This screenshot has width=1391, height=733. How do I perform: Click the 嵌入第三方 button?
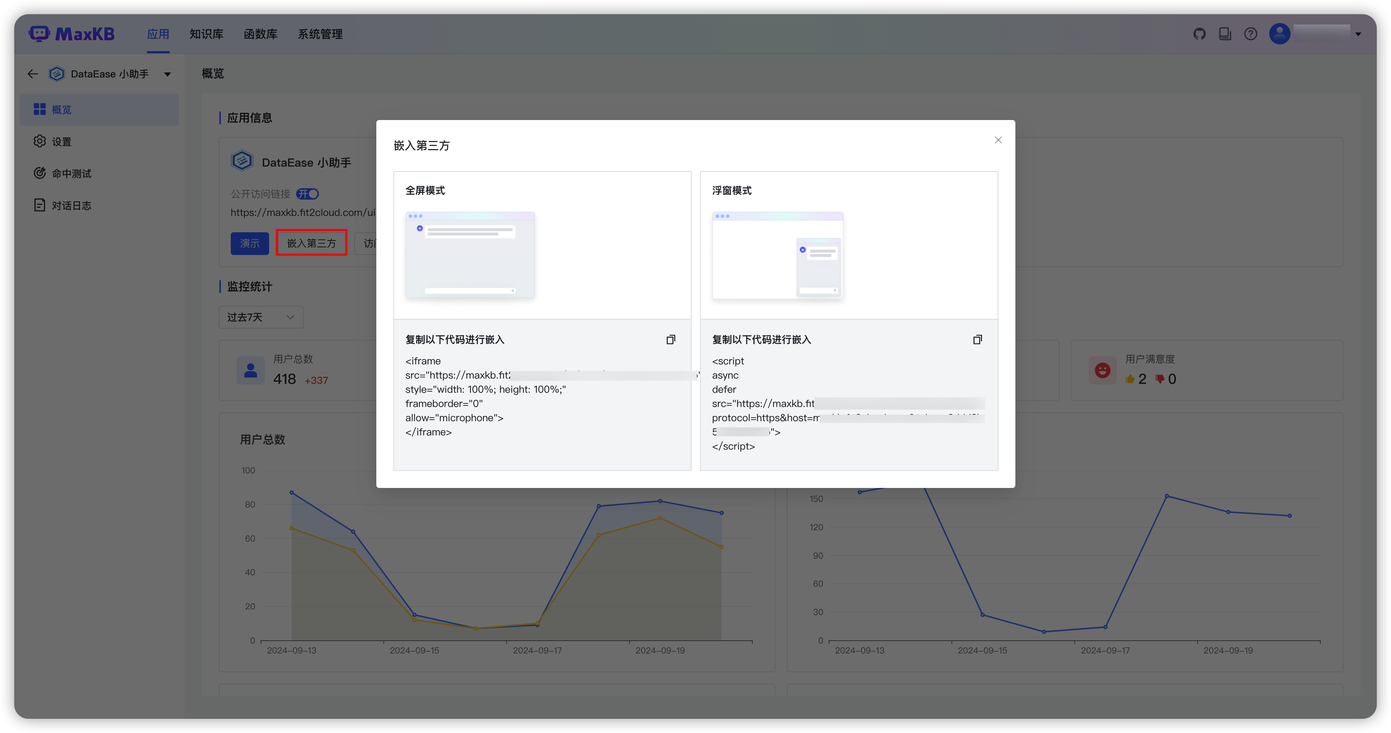point(312,244)
